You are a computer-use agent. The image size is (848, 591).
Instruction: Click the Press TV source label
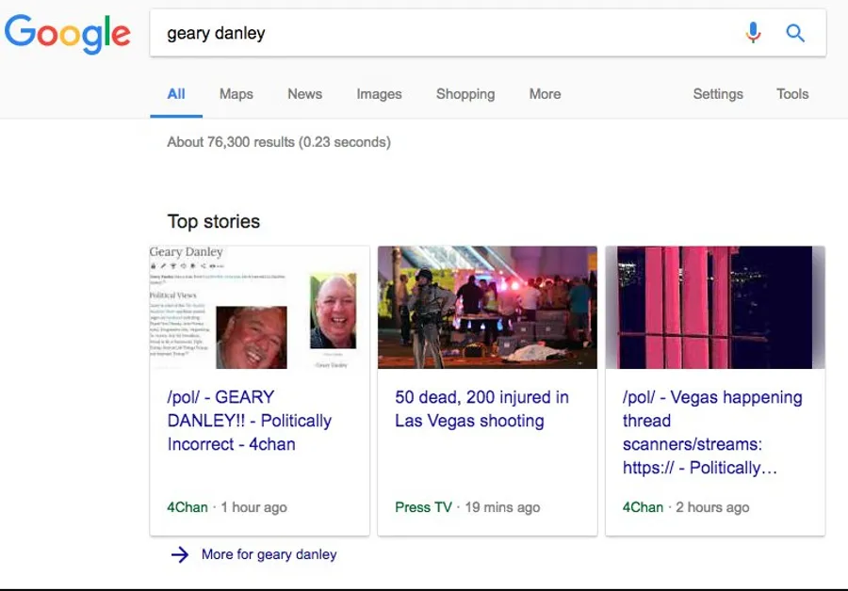pyautogui.click(x=423, y=507)
